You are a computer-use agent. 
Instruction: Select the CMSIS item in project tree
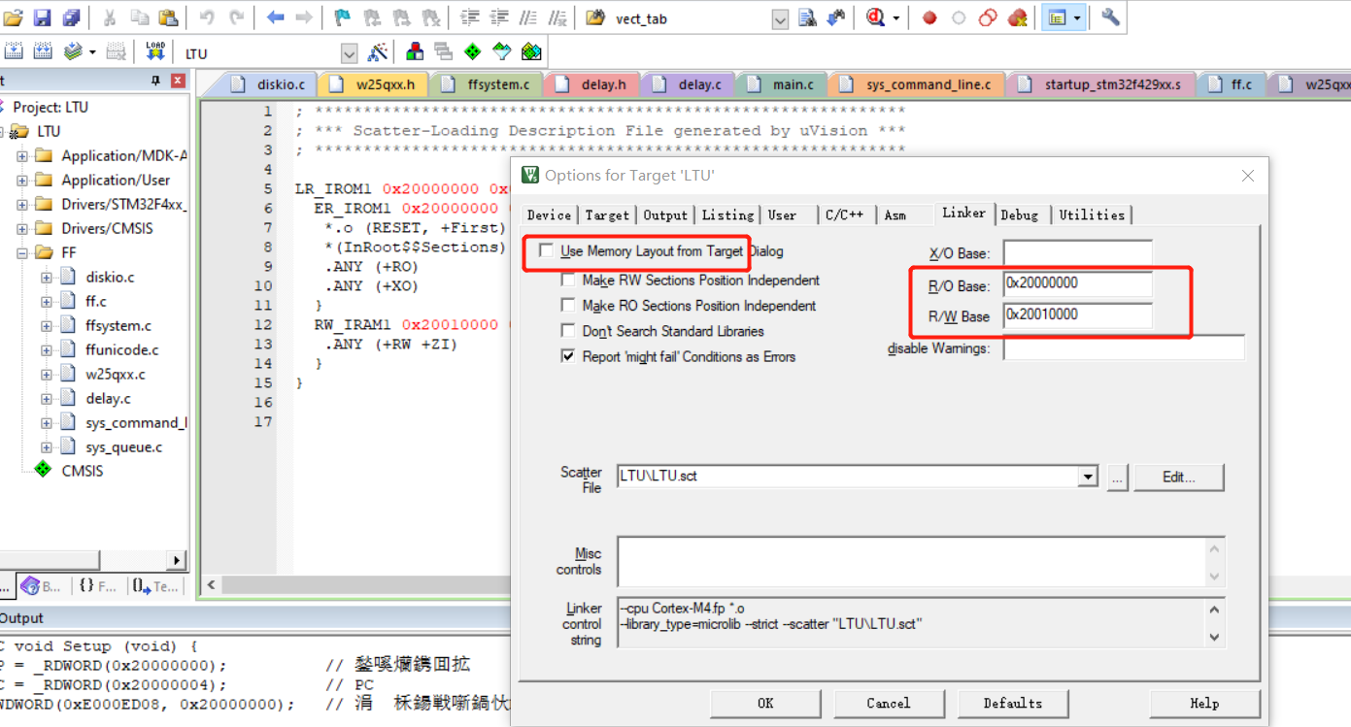point(82,471)
